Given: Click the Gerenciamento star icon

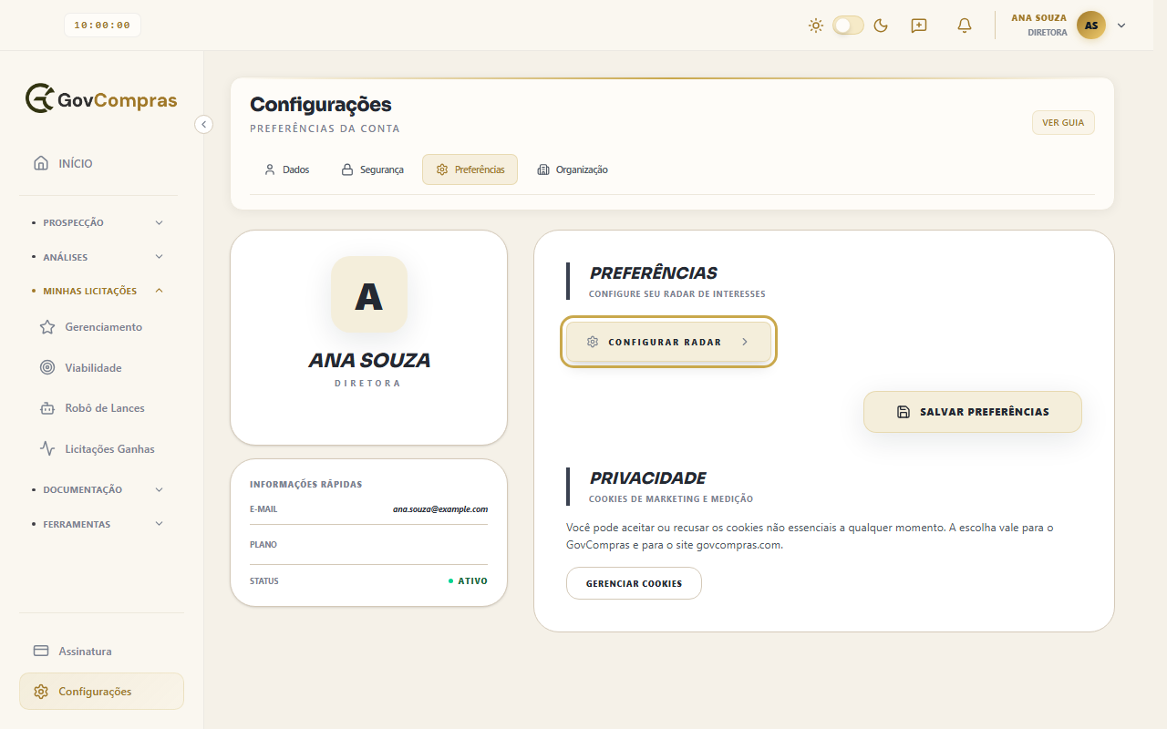Looking at the screenshot, I should pos(47,327).
